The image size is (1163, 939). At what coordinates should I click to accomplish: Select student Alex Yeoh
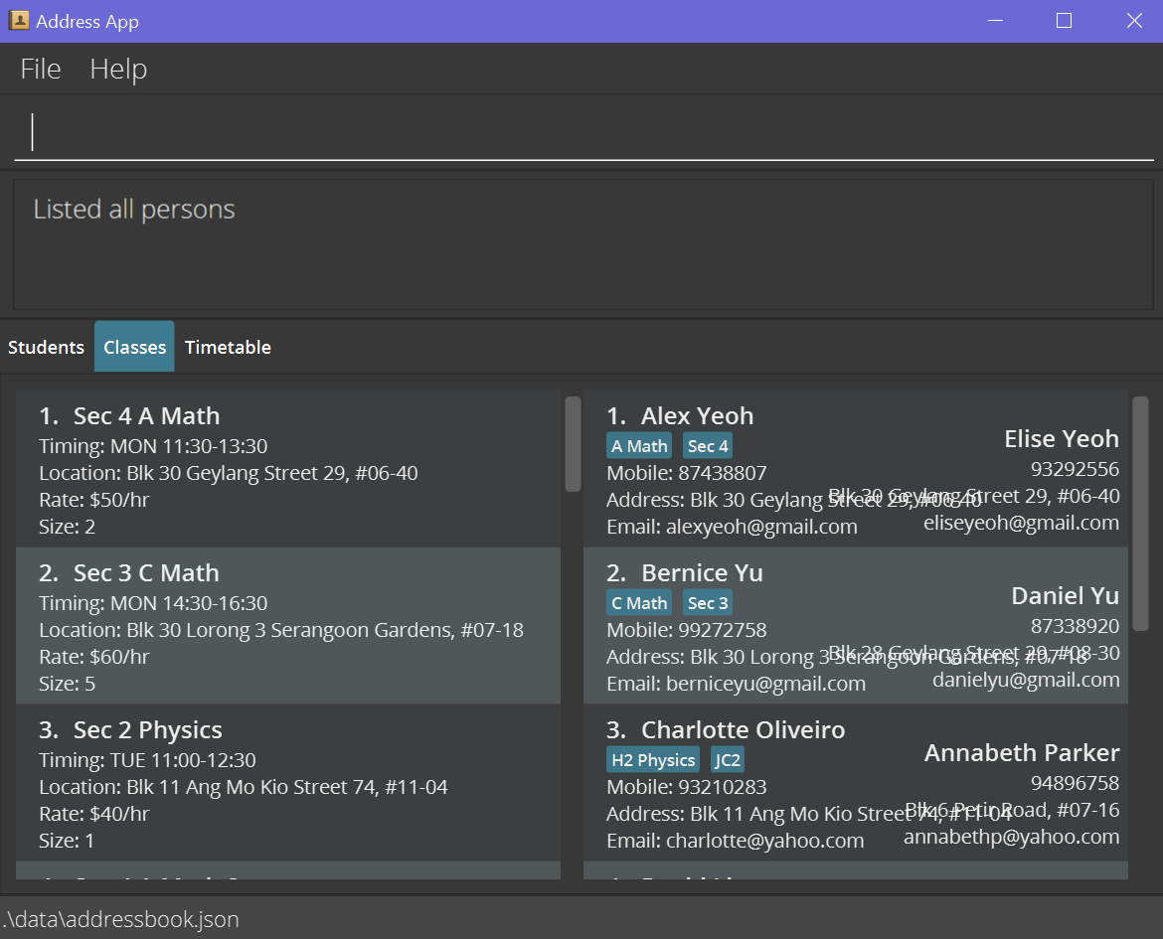[855, 469]
